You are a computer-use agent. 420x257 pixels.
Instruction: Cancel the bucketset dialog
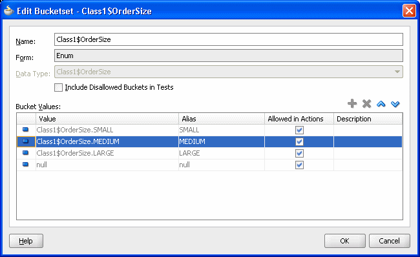point(389,241)
